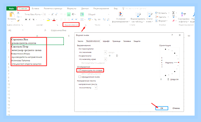Open the Шрифт tab in the dialog
Image resolution: width=201 pixels, height=122 pixels.
click(x=106, y=41)
